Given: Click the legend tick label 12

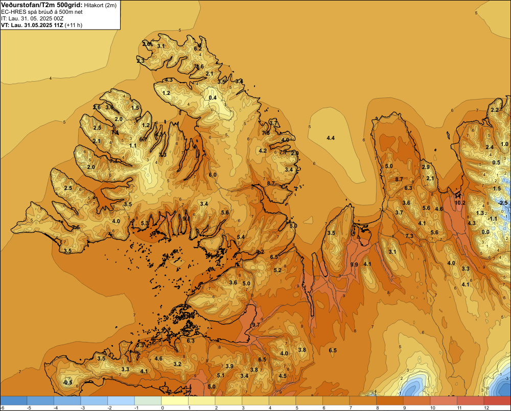Looking at the screenshot, I should pos(486,408).
